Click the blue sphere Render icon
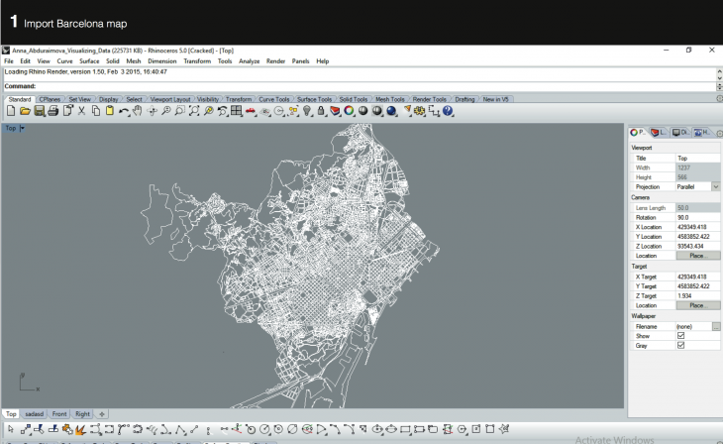723x444 pixels. (391, 111)
